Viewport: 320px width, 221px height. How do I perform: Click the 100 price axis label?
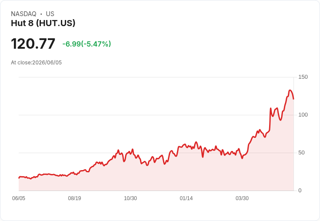tap(303, 115)
